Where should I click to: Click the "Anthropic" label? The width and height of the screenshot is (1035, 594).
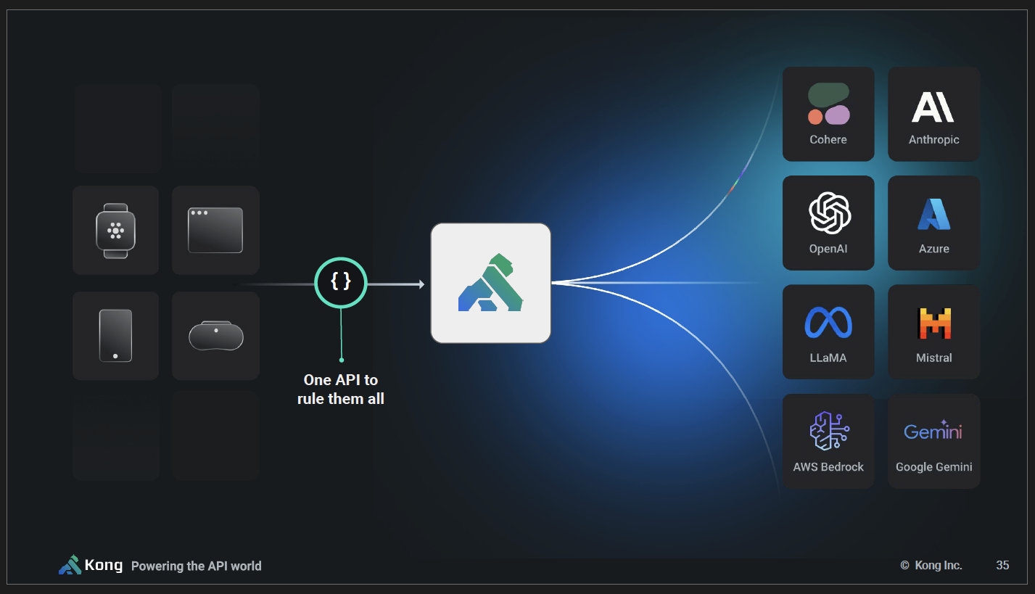point(934,140)
